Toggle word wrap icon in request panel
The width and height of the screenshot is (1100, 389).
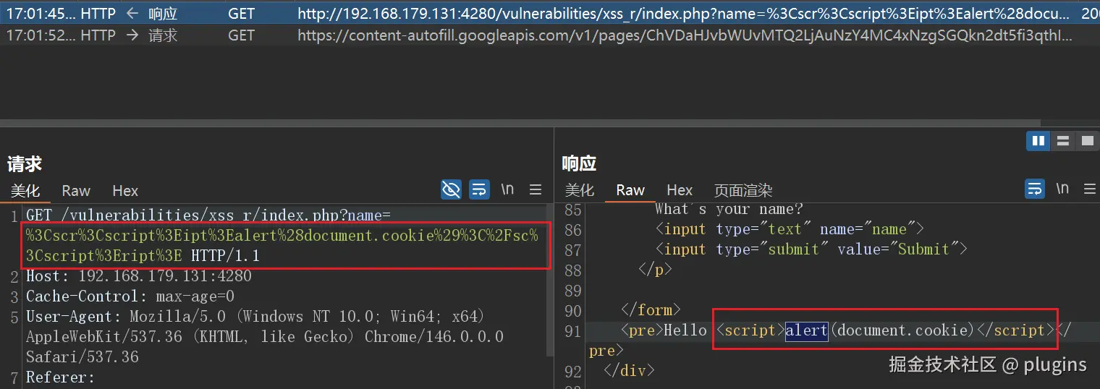click(479, 189)
